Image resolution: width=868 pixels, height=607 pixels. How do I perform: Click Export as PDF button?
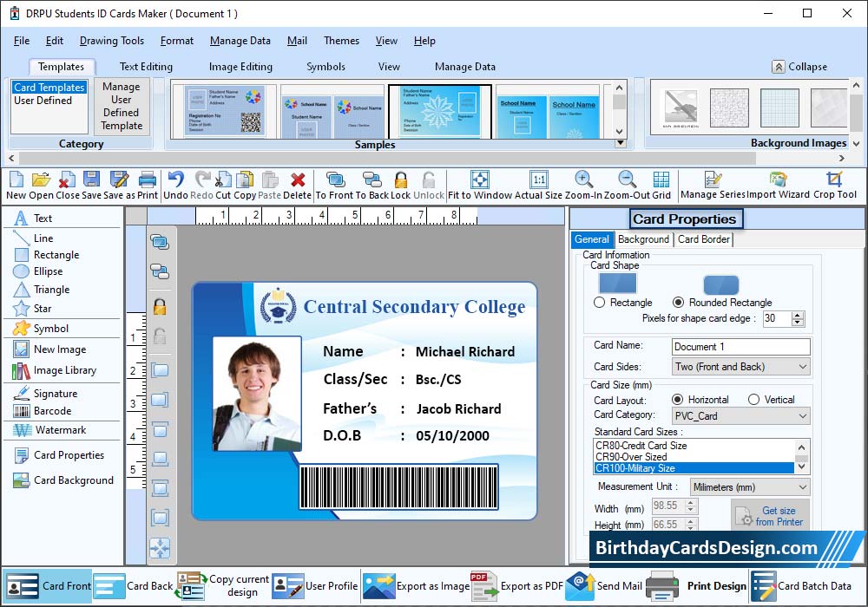pos(516,586)
